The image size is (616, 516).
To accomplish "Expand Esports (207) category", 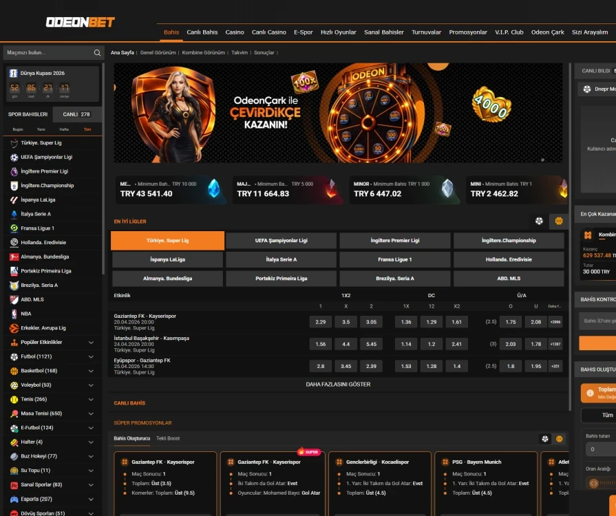I will pos(91,499).
